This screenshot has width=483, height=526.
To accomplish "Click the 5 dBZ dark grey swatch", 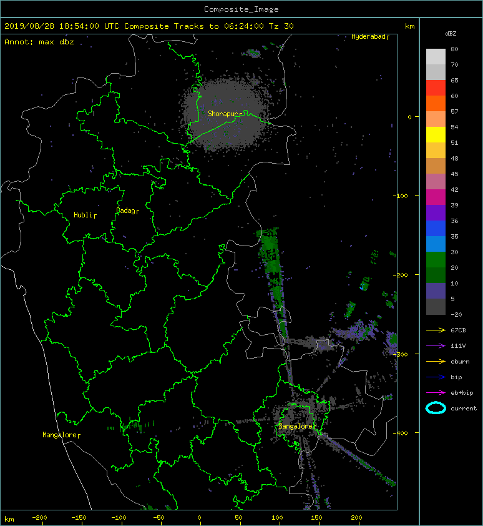I will [x=436, y=306].
